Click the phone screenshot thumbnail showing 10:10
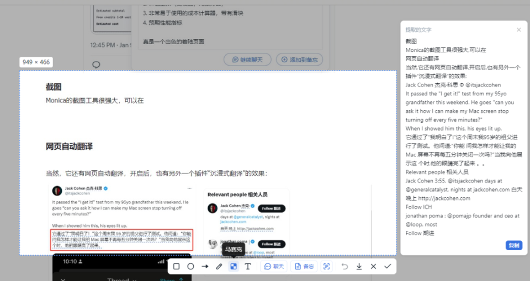The width and height of the screenshot is (530, 281). [121, 268]
